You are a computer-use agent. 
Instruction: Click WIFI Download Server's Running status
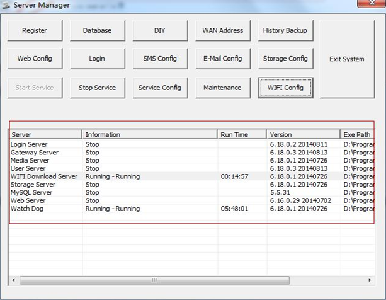point(113,176)
